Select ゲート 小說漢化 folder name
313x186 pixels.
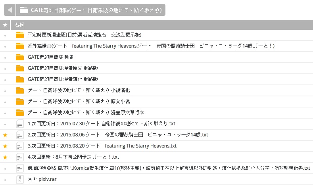tap(79, 90)
